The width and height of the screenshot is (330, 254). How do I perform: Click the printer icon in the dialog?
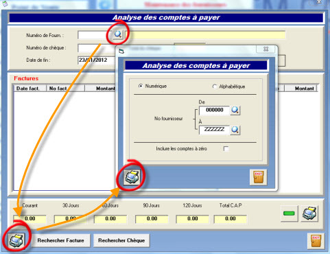132,177
